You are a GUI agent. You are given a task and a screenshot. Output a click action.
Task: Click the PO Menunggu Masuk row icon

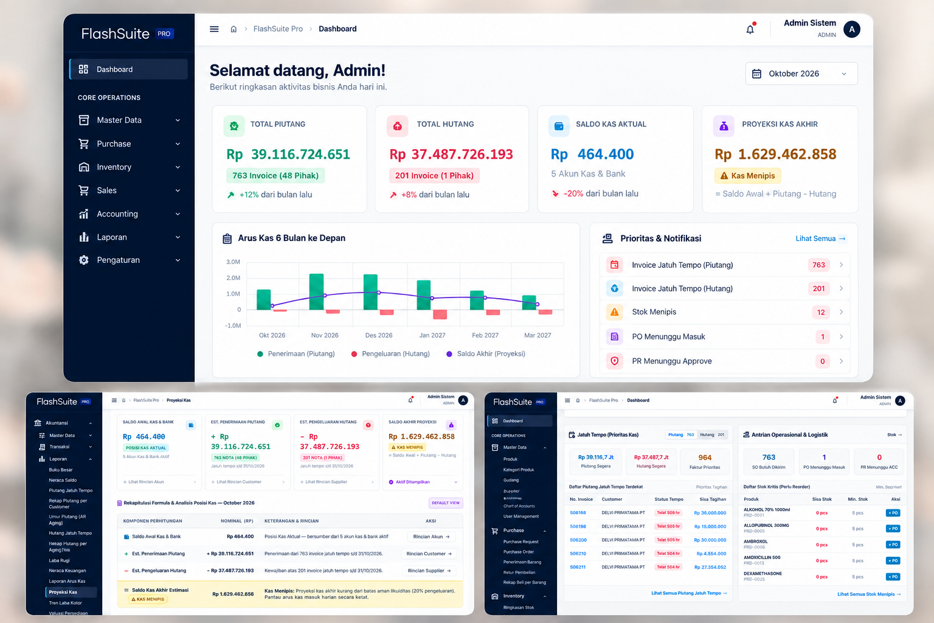[x=615, y=336]
